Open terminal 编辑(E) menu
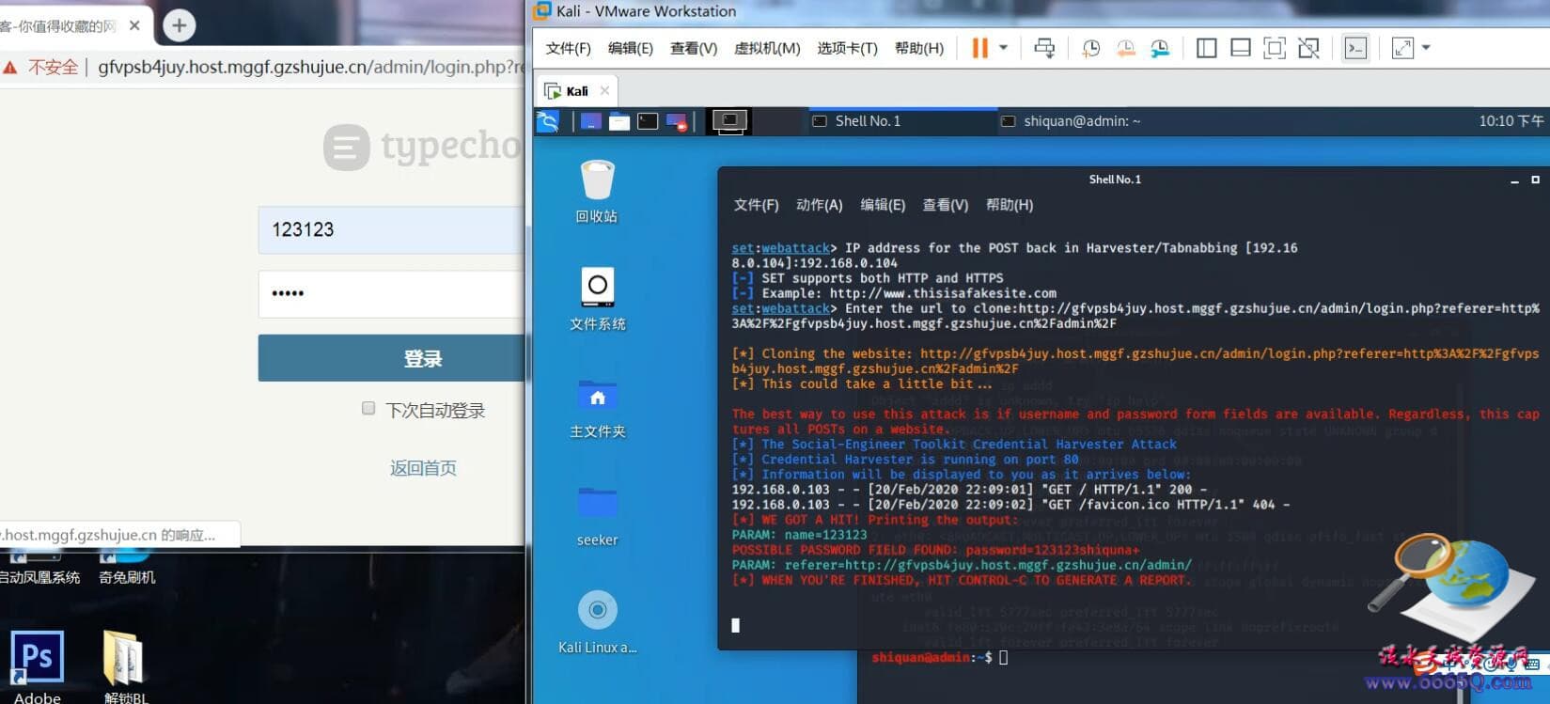The height and width of the screenshot is (704, 1550). (x=883, y=205)
